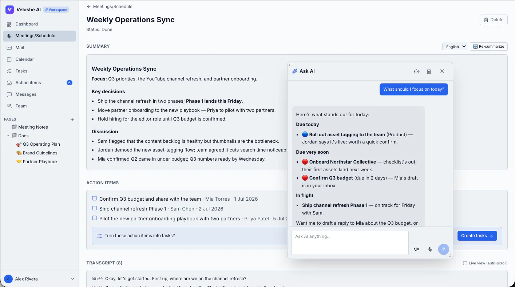Click the robot icon in Ask AI header

pyautogui.click(x=417, y=71)
